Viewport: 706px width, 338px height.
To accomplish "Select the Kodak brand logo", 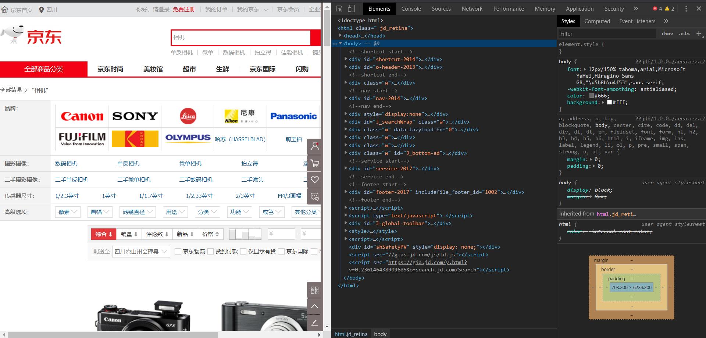I will [x=135, y=139].
